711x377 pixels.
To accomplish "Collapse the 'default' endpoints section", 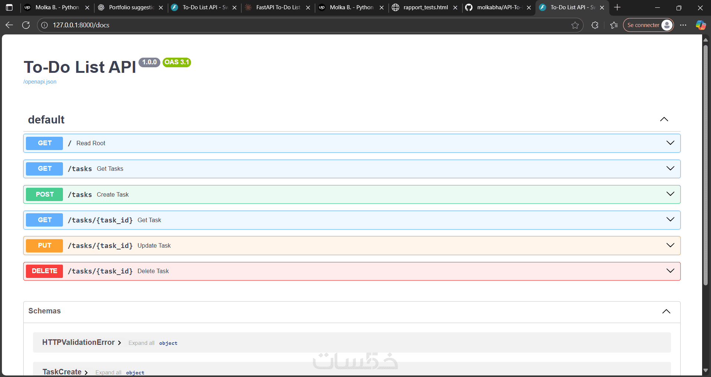I will (x=664, y=119).
